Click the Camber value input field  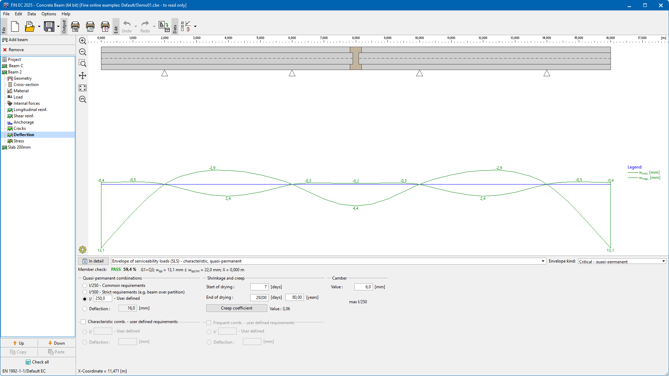click(363, 287)
